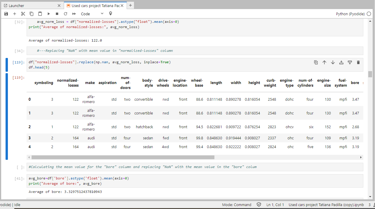Click the down arrow of the vertical scrollbar
375x209 pixels.
(x=370, y=197)
